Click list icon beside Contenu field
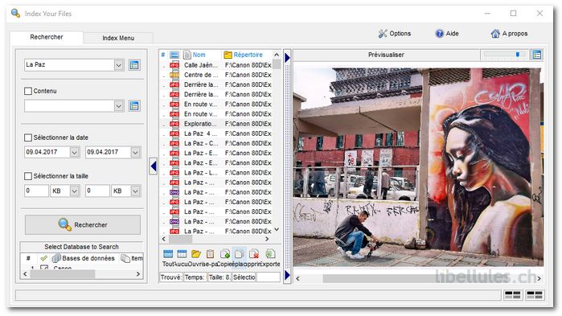 [x=134, y=105]
